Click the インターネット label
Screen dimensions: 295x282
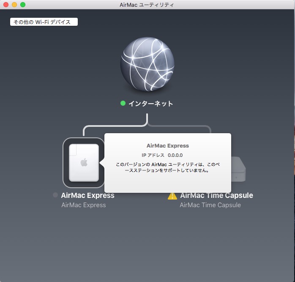coord(151,104)
